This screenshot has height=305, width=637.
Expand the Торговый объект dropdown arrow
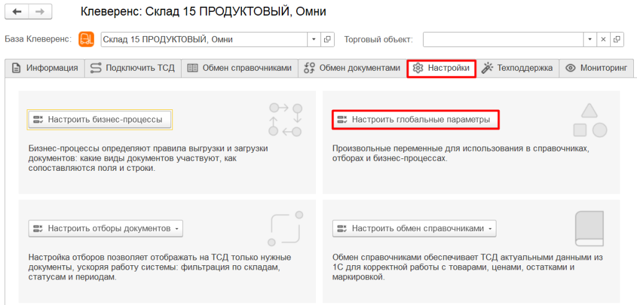[x=590, y=39]
